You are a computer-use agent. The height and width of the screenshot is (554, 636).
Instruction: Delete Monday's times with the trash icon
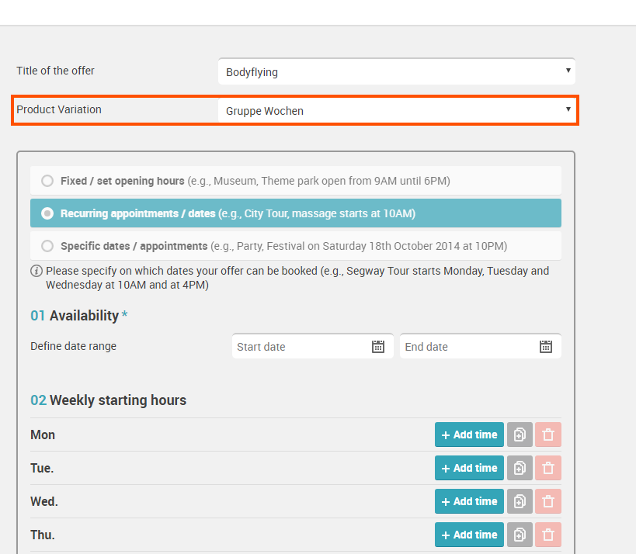coord(548,435)
